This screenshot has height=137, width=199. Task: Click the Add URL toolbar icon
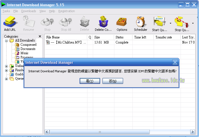(x=10, y=21)
